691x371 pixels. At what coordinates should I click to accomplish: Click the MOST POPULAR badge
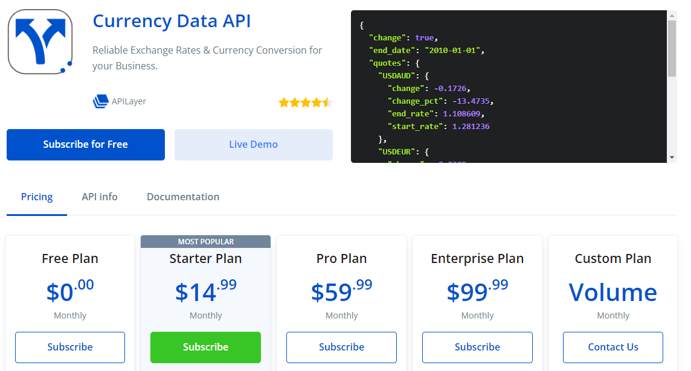205,242
